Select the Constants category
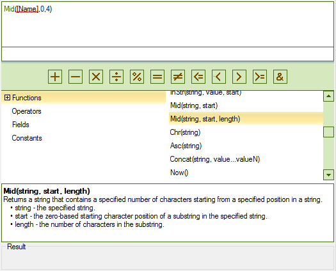Image resolution: width=336 pixels, height=271 pixels. pos(27,138)
